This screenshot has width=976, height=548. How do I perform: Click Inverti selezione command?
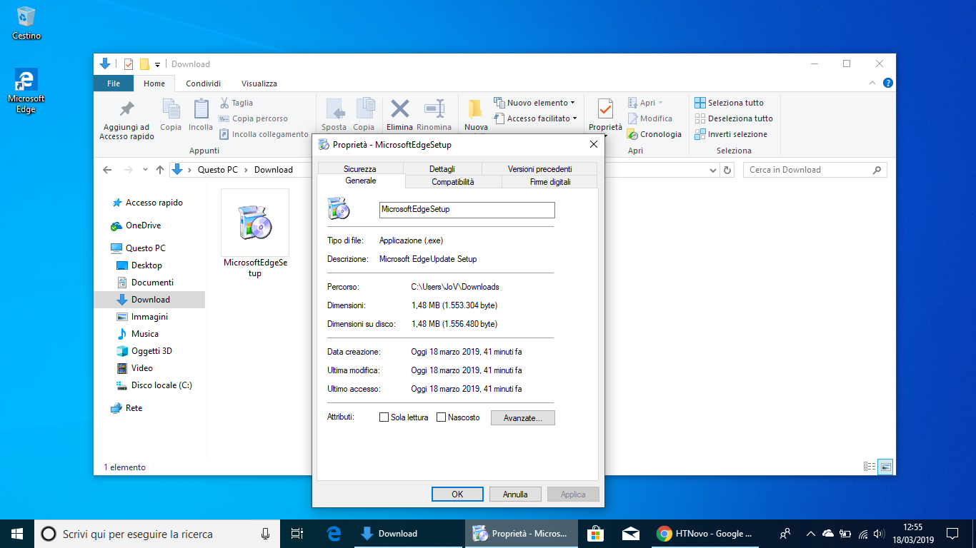tap(731, 134)
